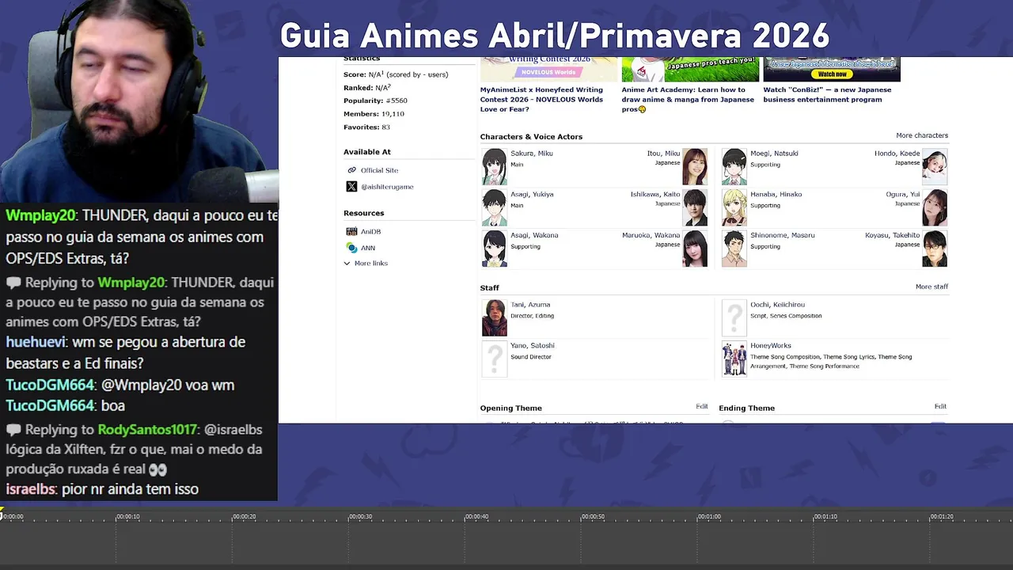Click Shinonome, Masaru character thumbnail
Screen dimensions: 1013x570
734,249
